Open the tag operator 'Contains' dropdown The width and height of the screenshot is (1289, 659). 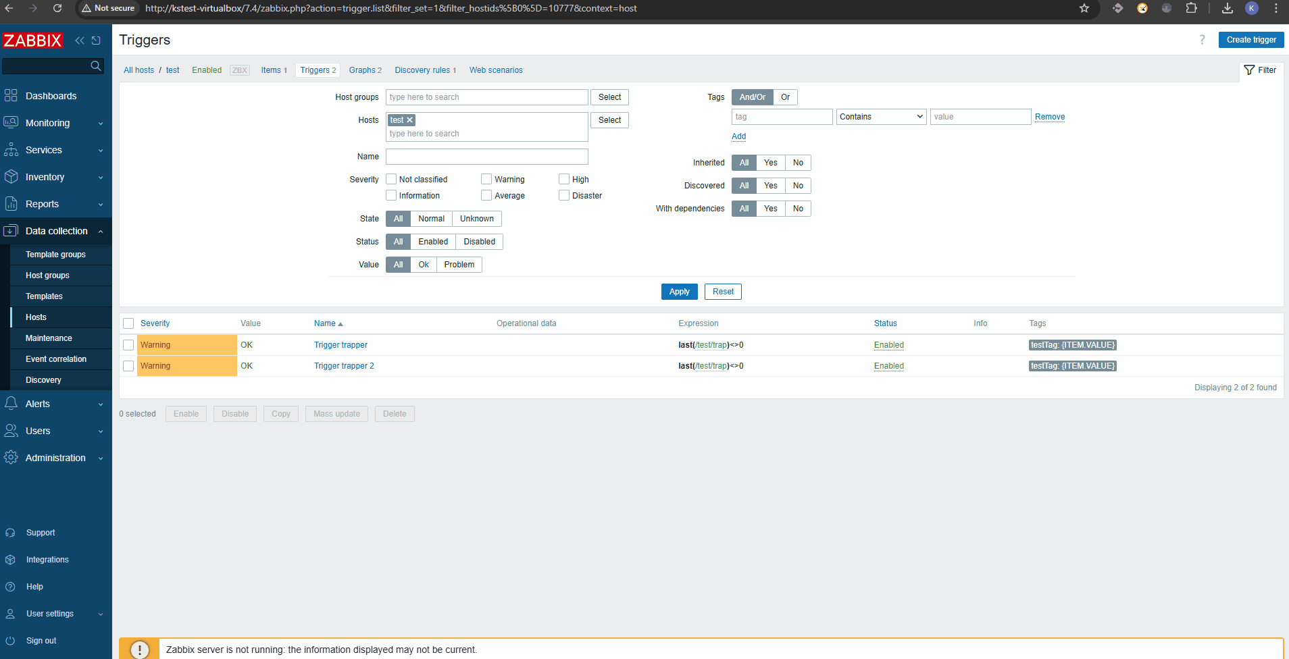coord(881,117)
